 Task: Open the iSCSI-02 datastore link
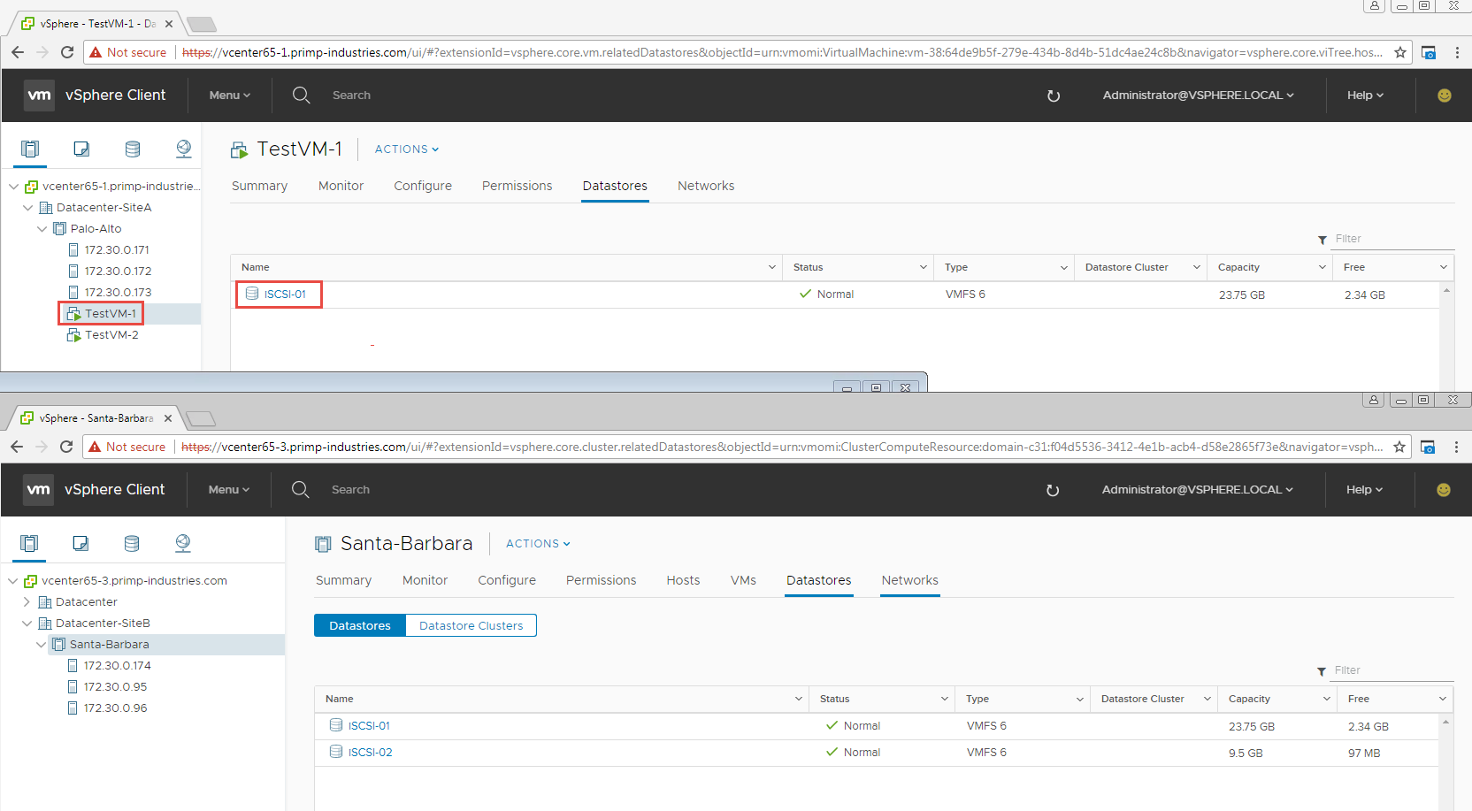tap(369, 752)
